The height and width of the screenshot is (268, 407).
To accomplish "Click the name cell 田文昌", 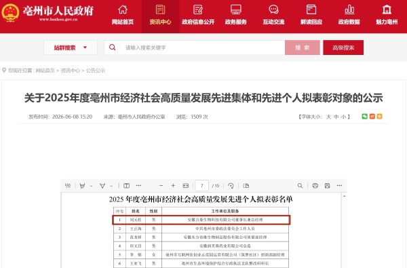I will (x=136, y=246).
